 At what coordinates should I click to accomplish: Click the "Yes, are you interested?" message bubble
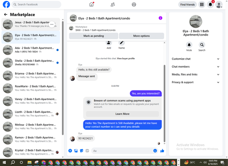[x=146, y=94]
